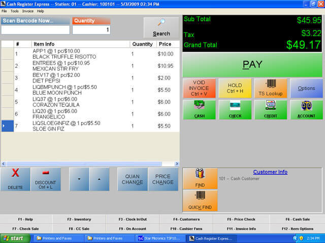The width and height of the screenshot is (325, 243).
Task: Click the TS Lookup barcode button
Action: pyautogui.click(x=271, y=88)
